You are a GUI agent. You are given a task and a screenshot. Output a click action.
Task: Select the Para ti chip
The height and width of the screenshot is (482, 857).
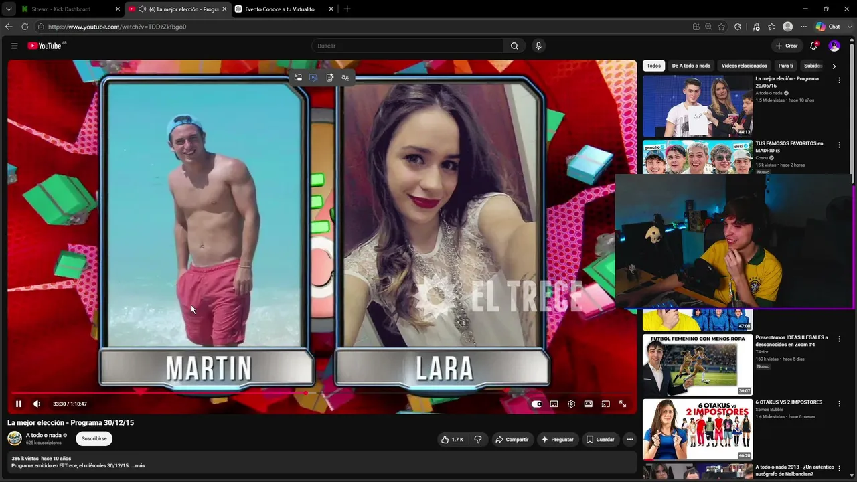(x=785, y=66)
